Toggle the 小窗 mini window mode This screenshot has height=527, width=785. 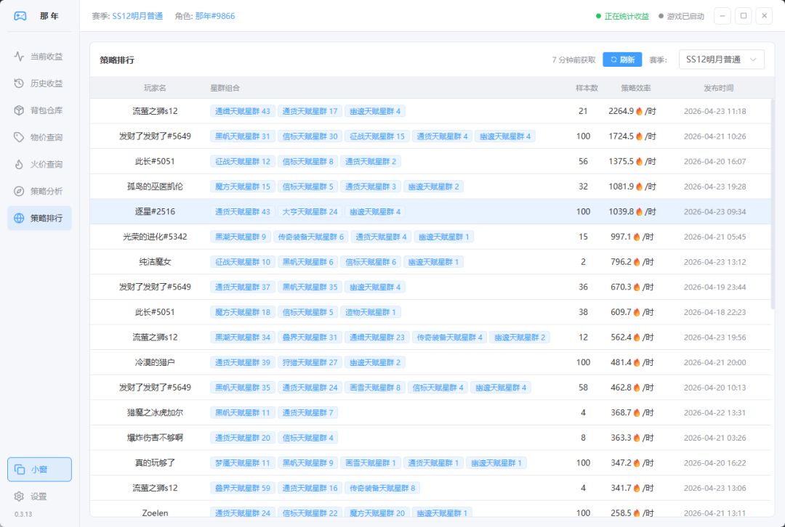tap(39, 470)
